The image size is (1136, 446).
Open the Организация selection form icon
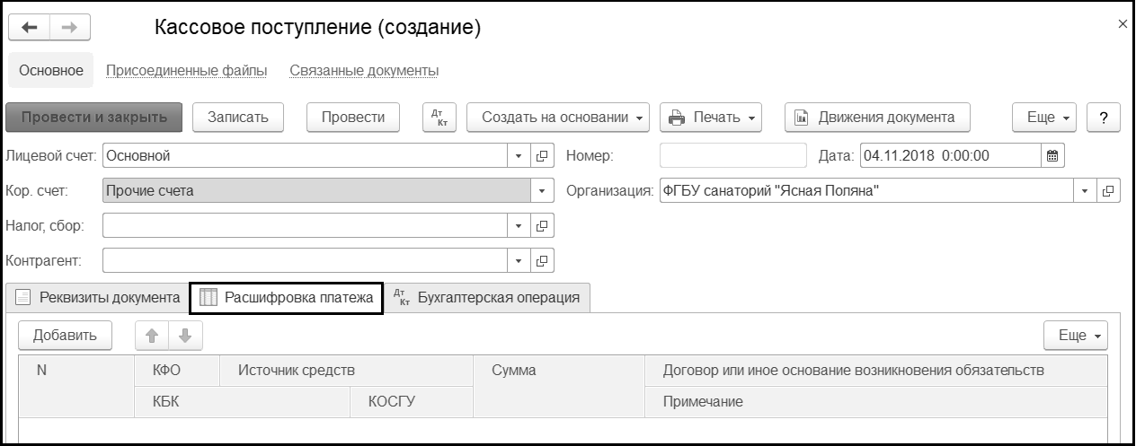click(x=1109, y=190)
